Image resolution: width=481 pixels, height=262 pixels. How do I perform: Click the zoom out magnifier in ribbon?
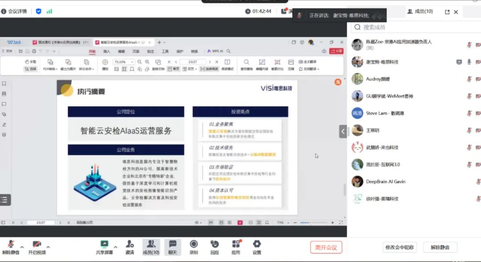(x=139, y=62)
